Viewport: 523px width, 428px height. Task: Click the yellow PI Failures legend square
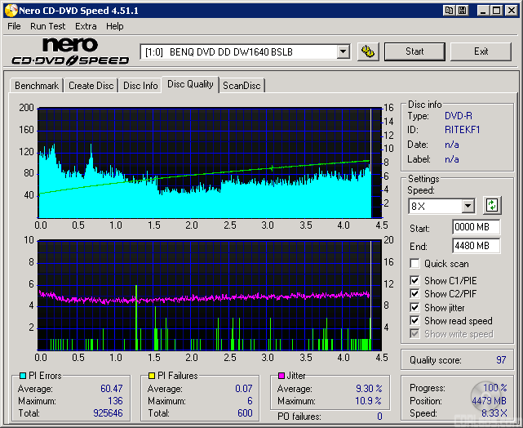click(151, 376)
